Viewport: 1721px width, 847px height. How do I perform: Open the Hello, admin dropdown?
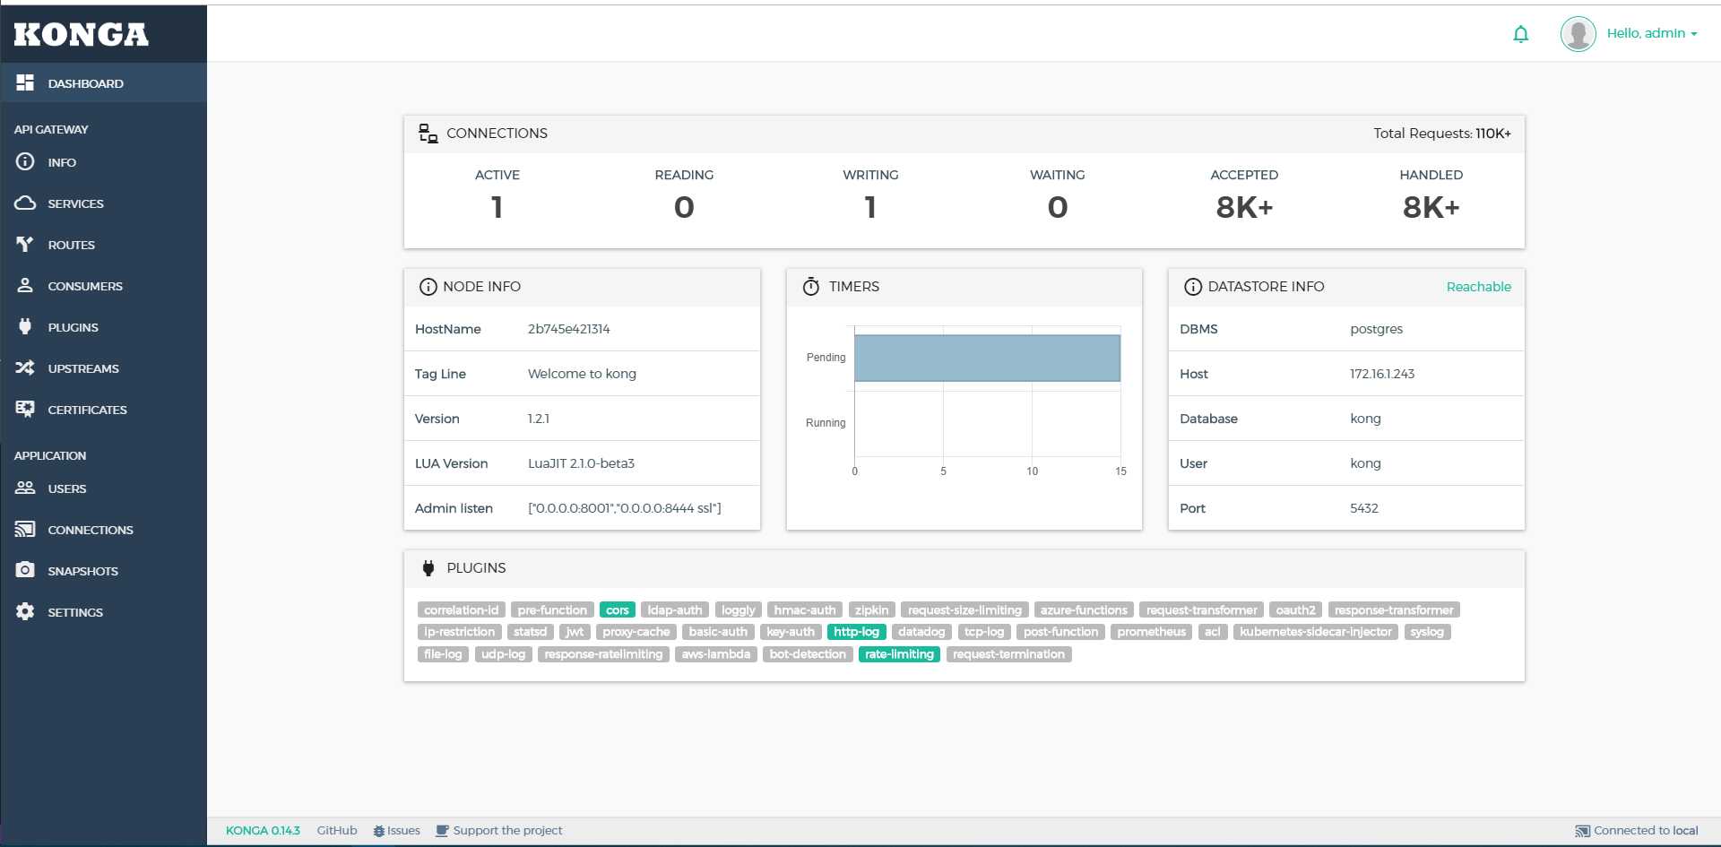(x=1651, y=33)
